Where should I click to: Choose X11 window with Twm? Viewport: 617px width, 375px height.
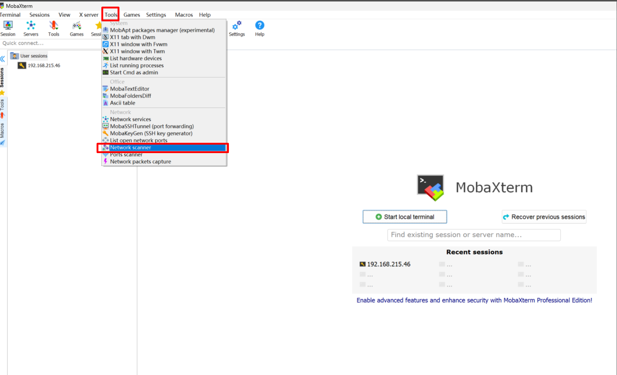(x=164, y=51)
